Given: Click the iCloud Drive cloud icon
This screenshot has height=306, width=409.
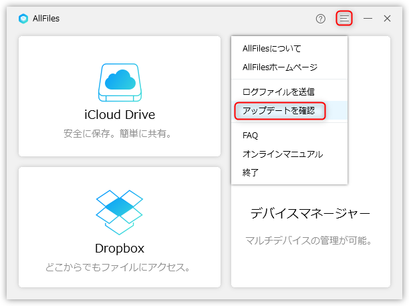Looking at the screenshot, I should 120,82.
